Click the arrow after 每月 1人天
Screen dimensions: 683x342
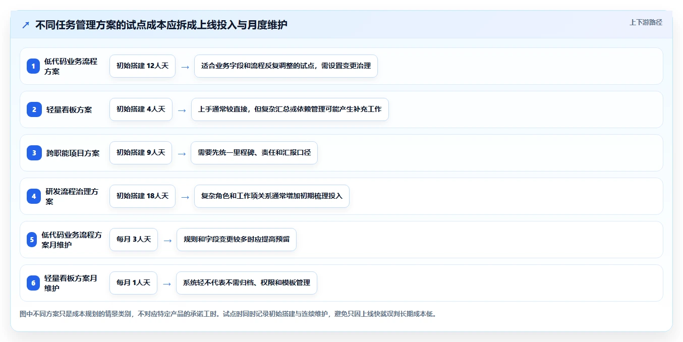(167, 283)
